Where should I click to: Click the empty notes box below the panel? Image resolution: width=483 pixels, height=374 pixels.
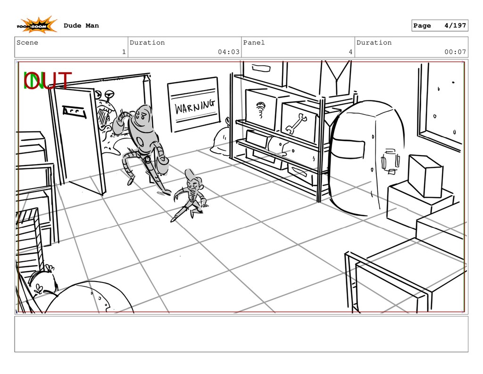(x=241, y=334)
